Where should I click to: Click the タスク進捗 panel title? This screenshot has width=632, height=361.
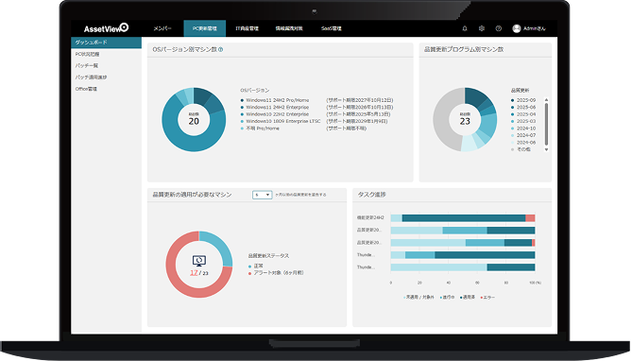pos(371,195)
